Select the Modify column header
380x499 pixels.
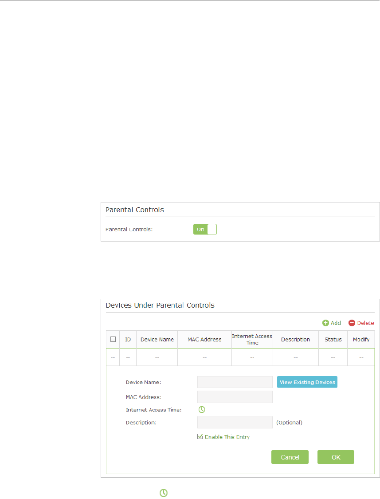[361, 340]
